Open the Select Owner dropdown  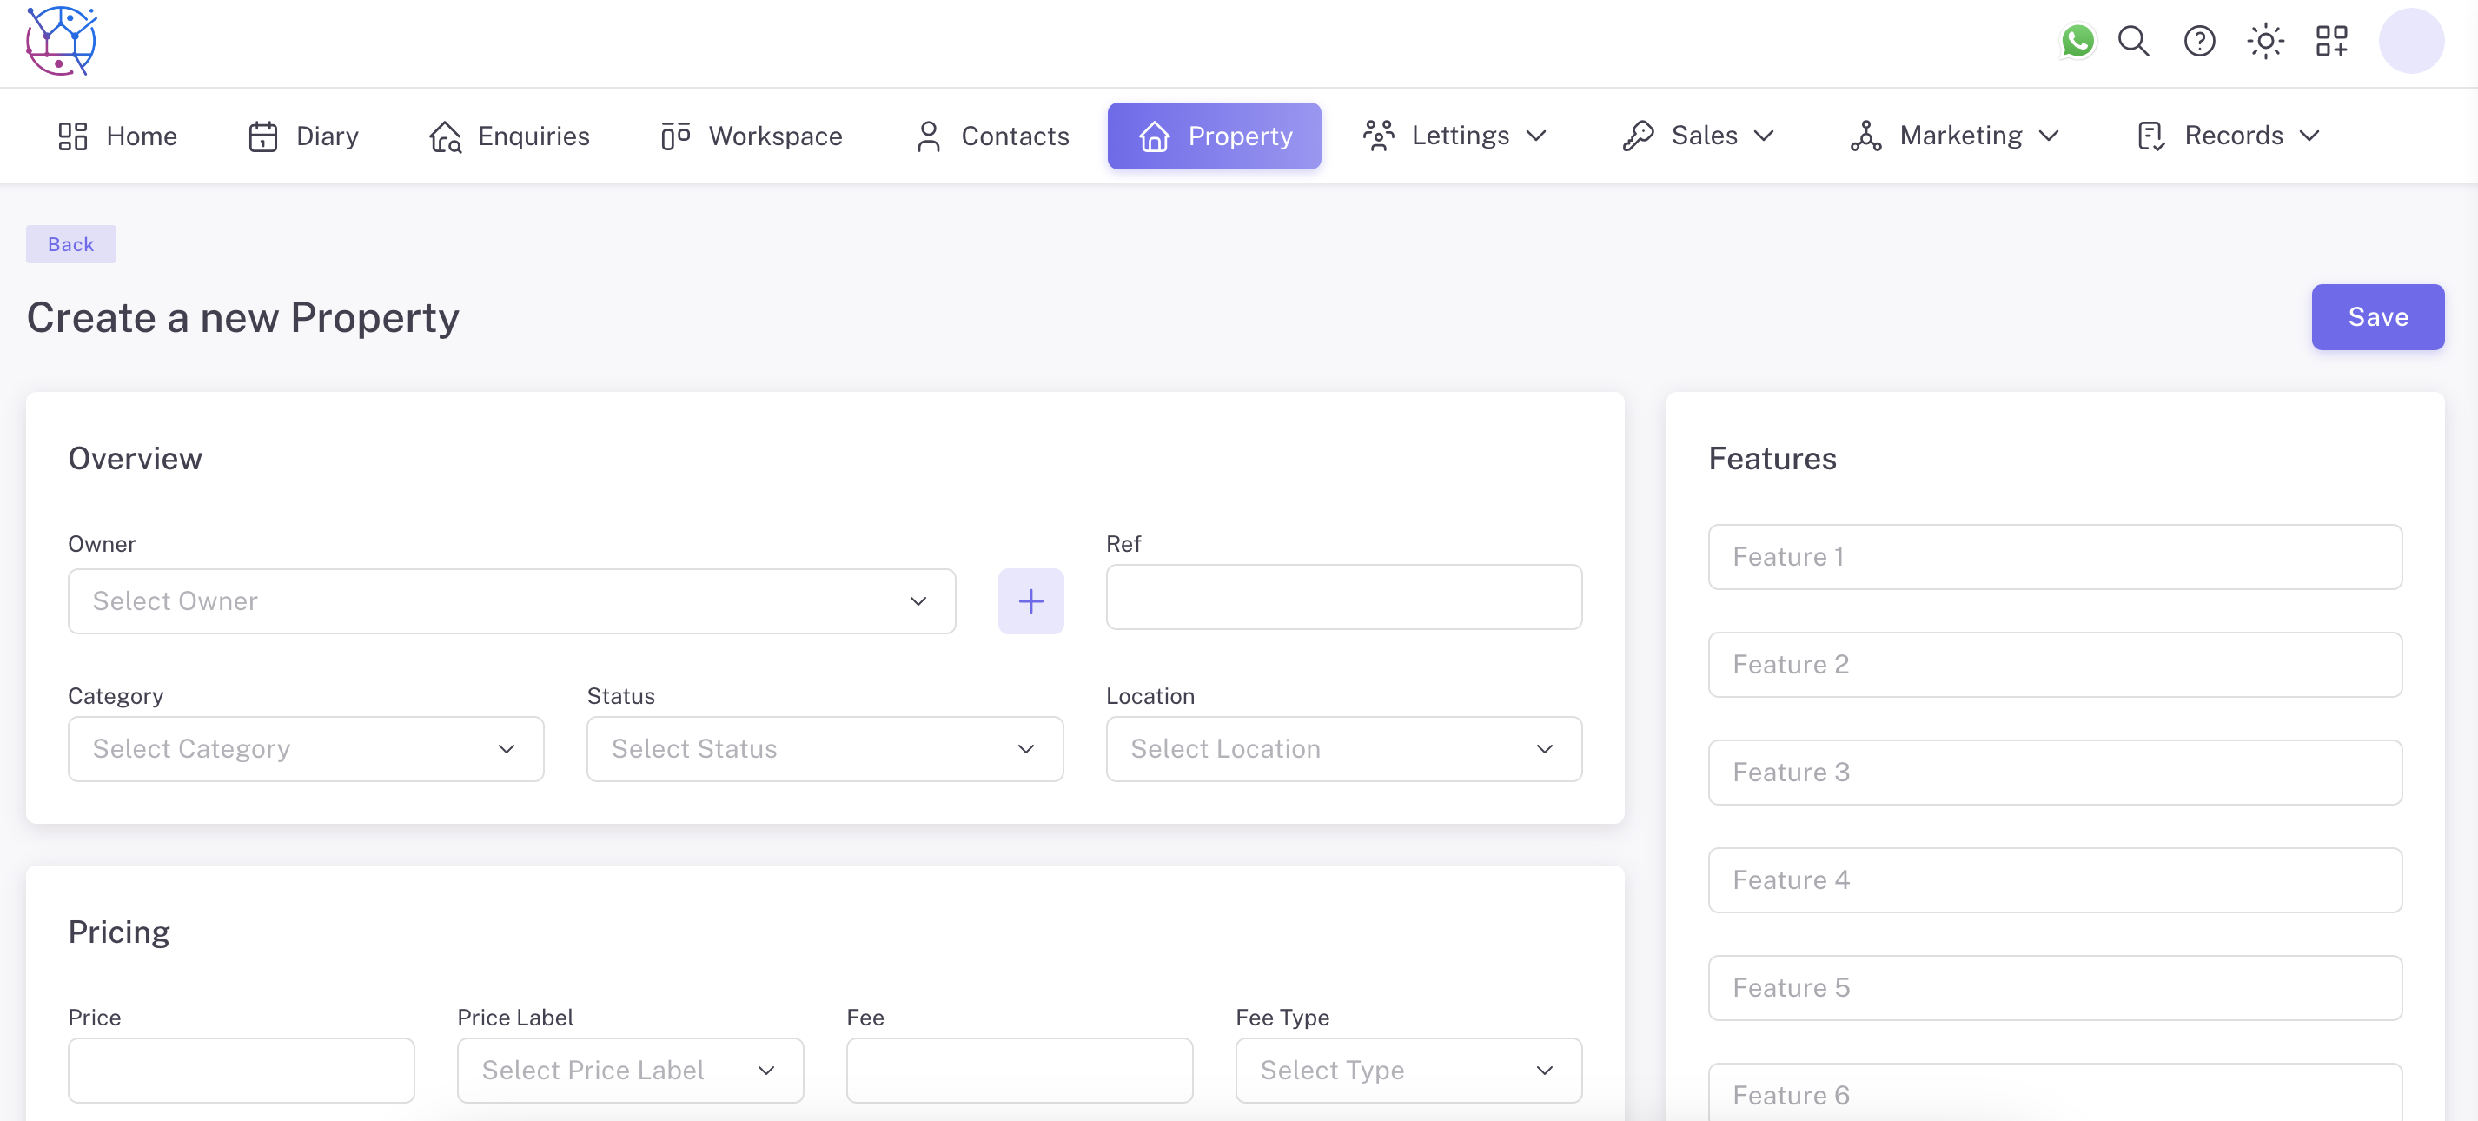click(511, 601)
